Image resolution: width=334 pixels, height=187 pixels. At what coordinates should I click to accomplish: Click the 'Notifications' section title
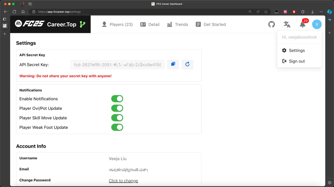coord(31,90)
